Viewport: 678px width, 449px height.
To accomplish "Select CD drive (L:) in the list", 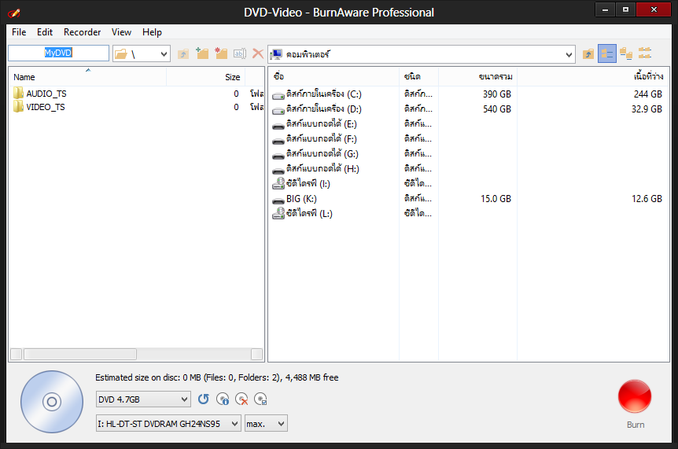I will coord(302,213).
